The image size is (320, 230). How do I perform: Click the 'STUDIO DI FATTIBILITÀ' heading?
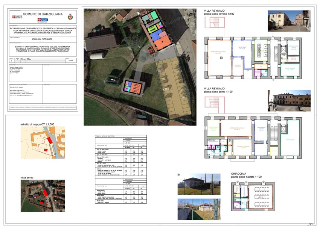click(x=43, y=39)
